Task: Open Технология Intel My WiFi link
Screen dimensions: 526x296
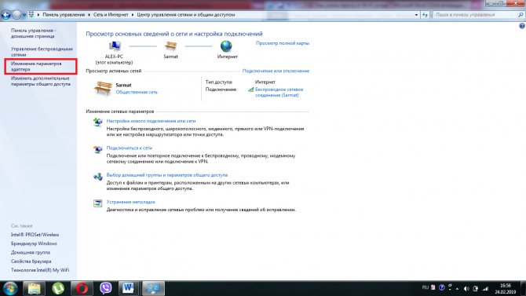Action: (x=40, y=270)
